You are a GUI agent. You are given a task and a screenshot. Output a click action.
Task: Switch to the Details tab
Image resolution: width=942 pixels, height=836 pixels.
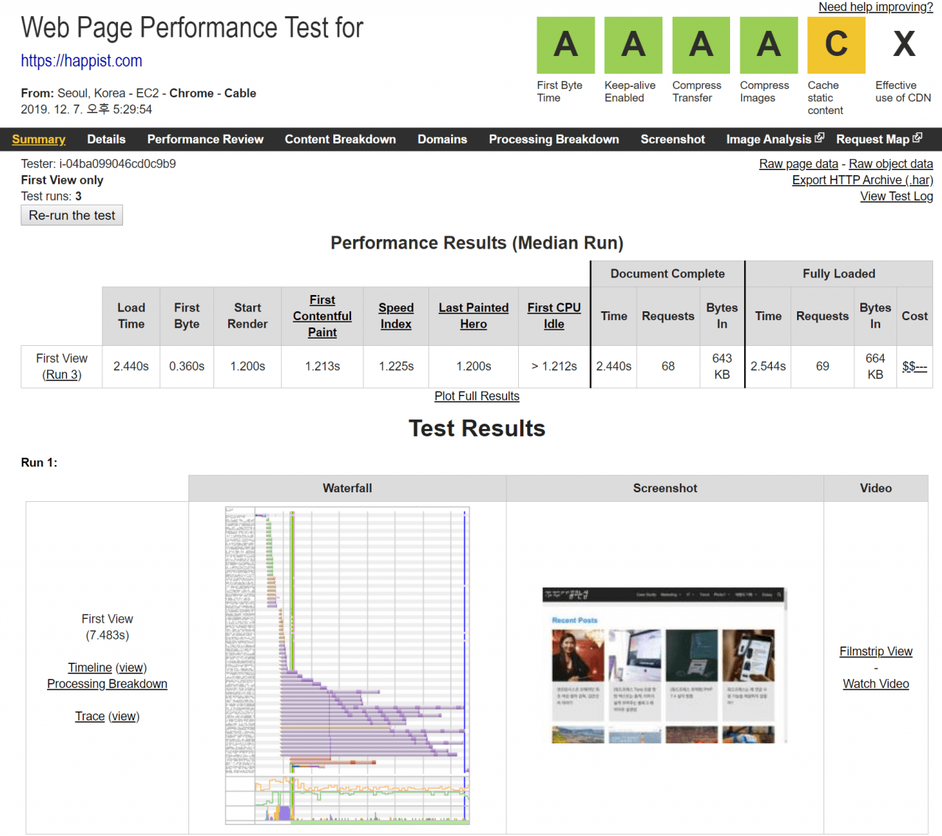pos(106,139)
